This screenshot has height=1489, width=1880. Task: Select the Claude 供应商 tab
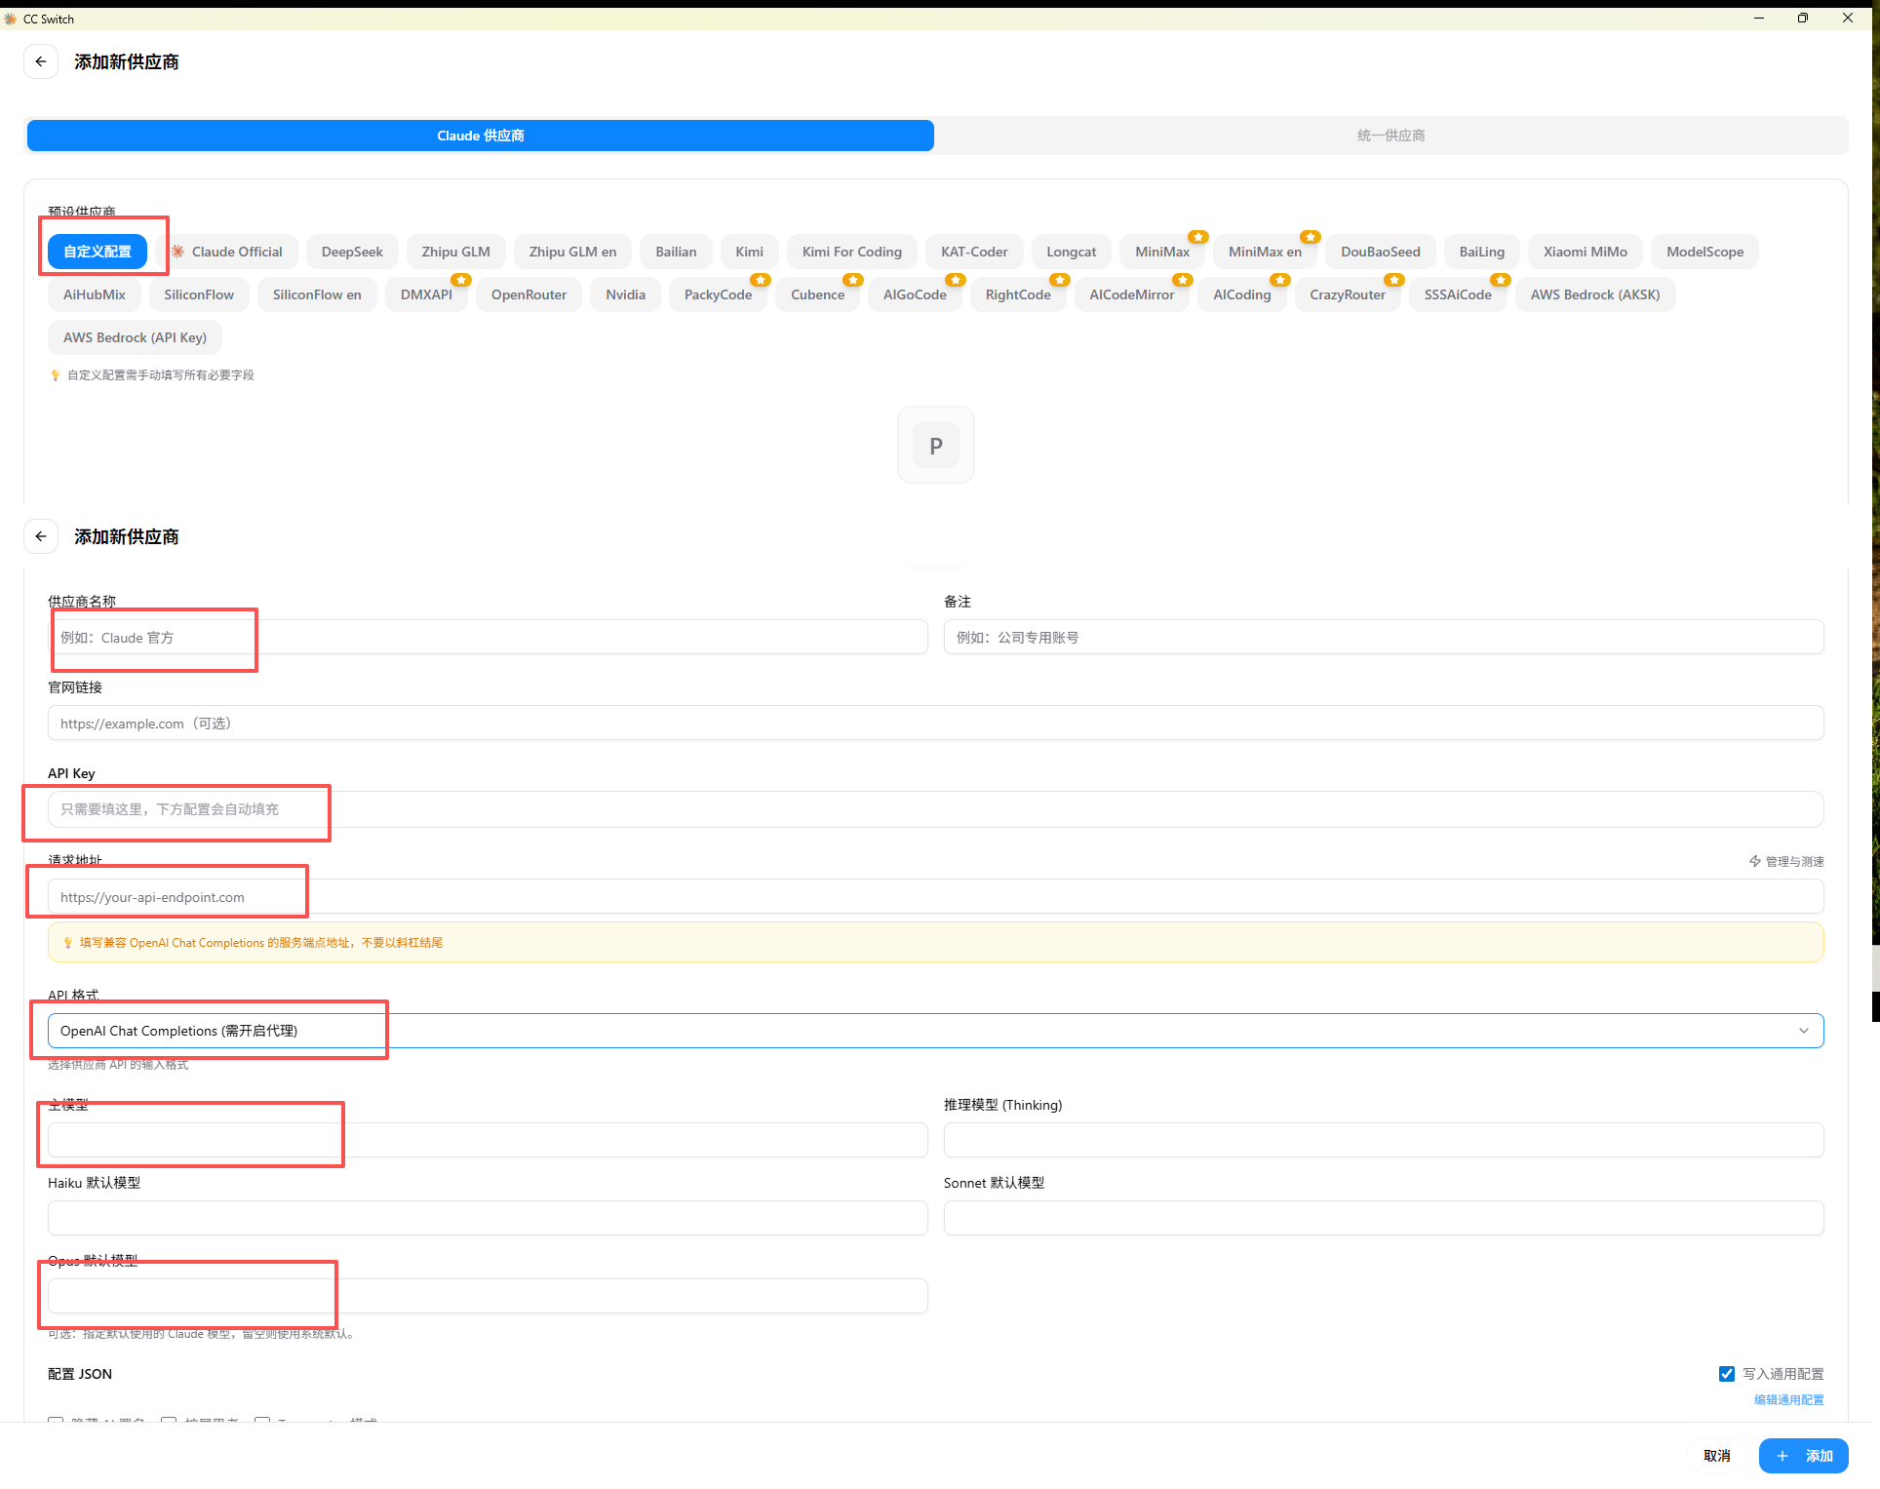[480, 136]
